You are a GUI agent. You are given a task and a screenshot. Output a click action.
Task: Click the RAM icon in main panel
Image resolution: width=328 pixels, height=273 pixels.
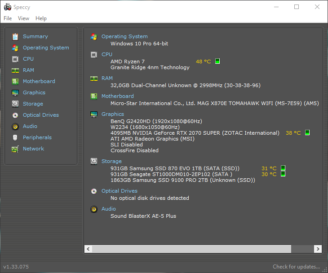point(94,79)
